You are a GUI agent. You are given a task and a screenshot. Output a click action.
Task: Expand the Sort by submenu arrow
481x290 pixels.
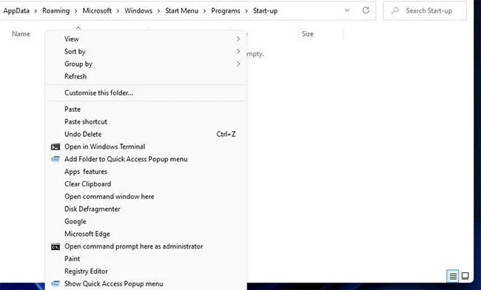point(238,52)
